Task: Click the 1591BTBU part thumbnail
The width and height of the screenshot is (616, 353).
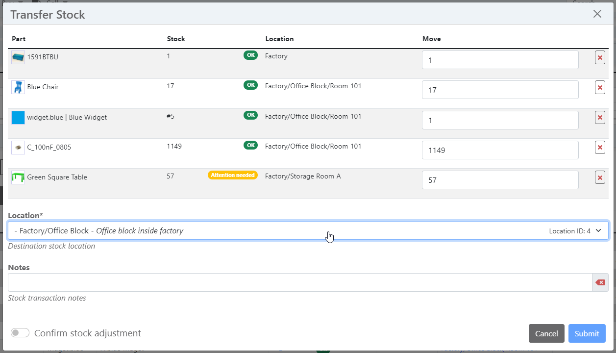Action: coord(18,57)
